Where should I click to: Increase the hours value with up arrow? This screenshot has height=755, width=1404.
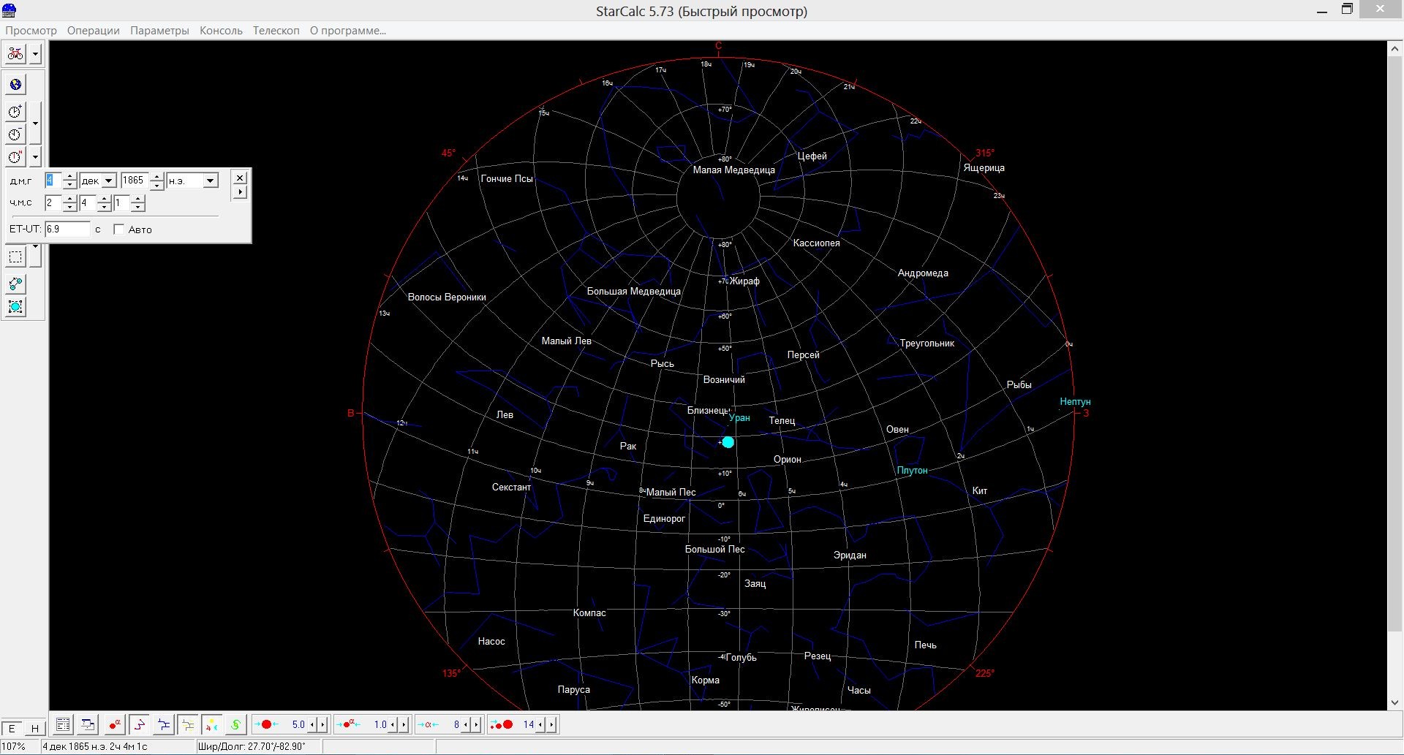[x=69, y=199]
